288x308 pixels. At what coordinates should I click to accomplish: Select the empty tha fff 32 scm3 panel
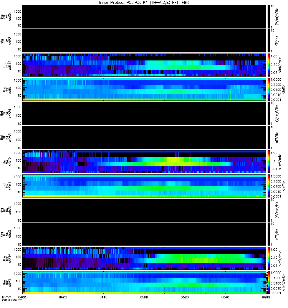click(x=144, y=41)
